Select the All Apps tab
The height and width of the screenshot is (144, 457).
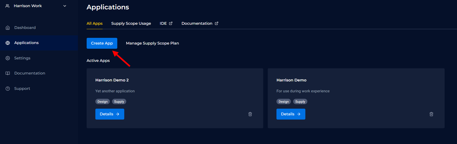pyautogui.click(x=95, y=23)
